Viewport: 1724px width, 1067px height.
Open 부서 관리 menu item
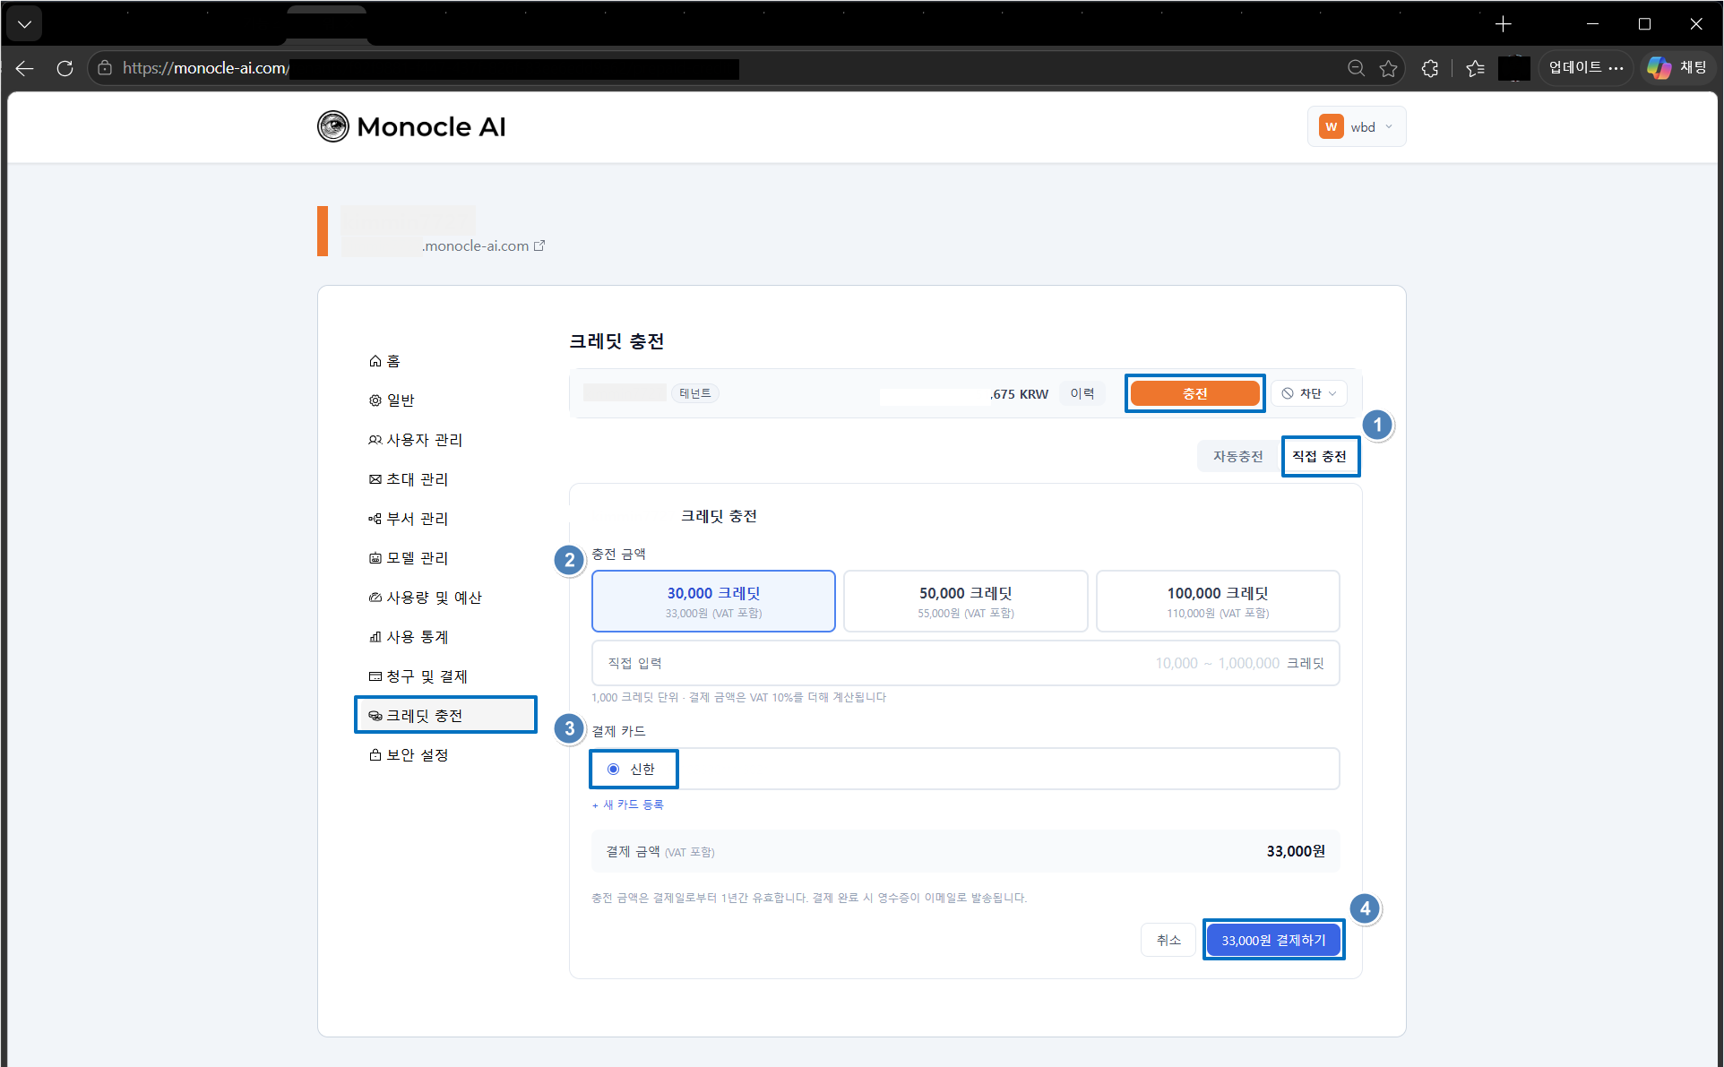[x=409, y=519]
